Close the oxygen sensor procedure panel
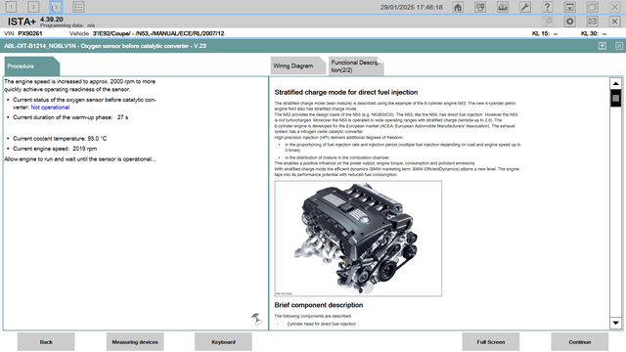 pos(619,46)
